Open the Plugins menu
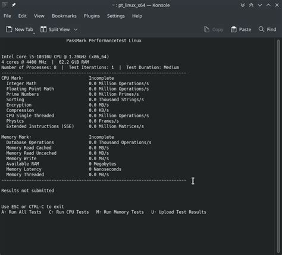The height and width of the screenshot is (255, 282). [x=92, y=16]
